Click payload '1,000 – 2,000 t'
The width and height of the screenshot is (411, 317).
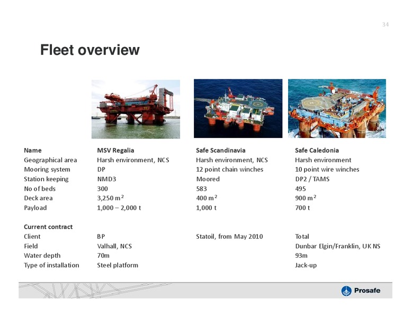119,208
